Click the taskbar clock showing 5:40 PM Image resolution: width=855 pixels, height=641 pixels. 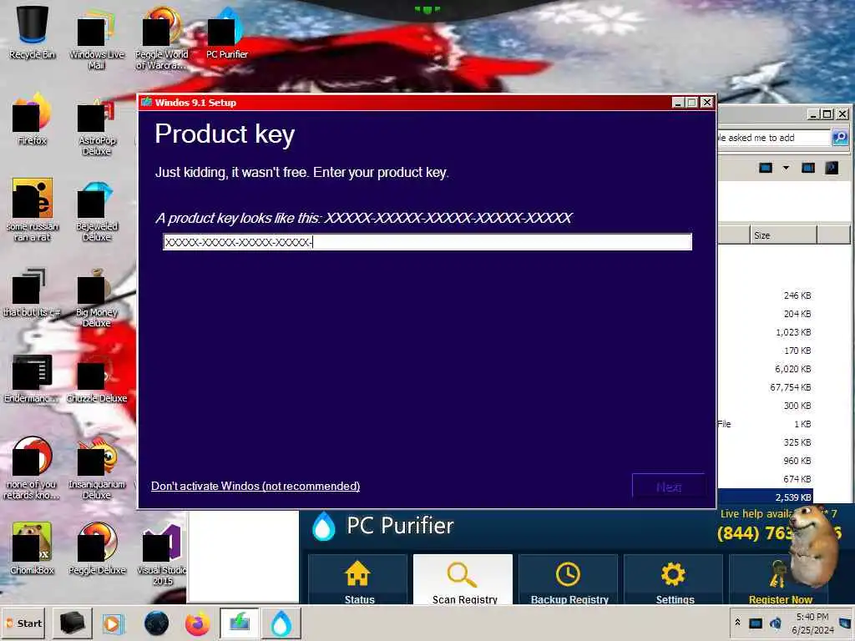click(812, 623)
